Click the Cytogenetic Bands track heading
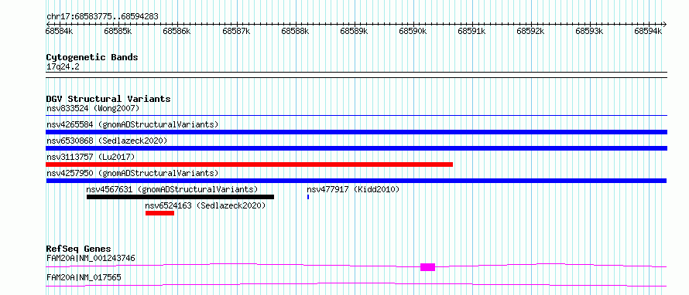The height and width of the screenshot is (295, 689). click(x=92, y=57)
